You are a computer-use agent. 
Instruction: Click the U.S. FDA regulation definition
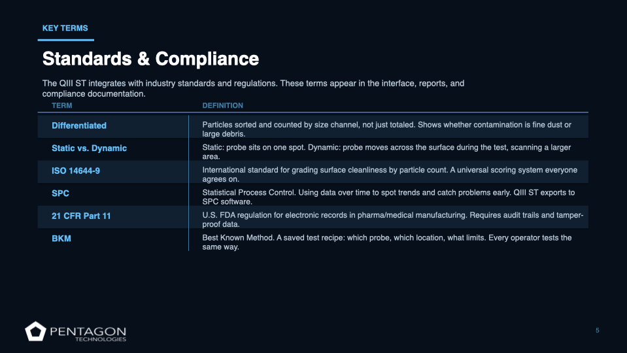(392, 219)
